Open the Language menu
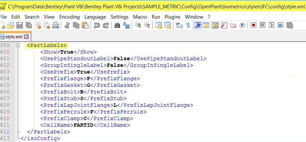Screen dimensions: 306x142 (x=95, y=17)
